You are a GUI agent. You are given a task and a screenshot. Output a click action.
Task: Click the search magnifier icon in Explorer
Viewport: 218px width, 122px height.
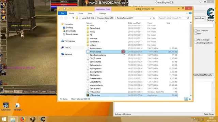click(x=188, y=18)
